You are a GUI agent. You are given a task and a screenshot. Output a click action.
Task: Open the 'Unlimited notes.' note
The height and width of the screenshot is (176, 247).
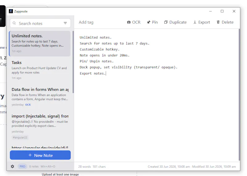40,43
